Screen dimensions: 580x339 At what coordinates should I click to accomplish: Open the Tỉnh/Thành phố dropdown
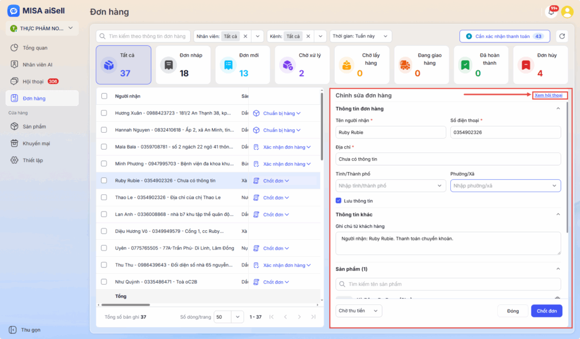tap(391, 186)
